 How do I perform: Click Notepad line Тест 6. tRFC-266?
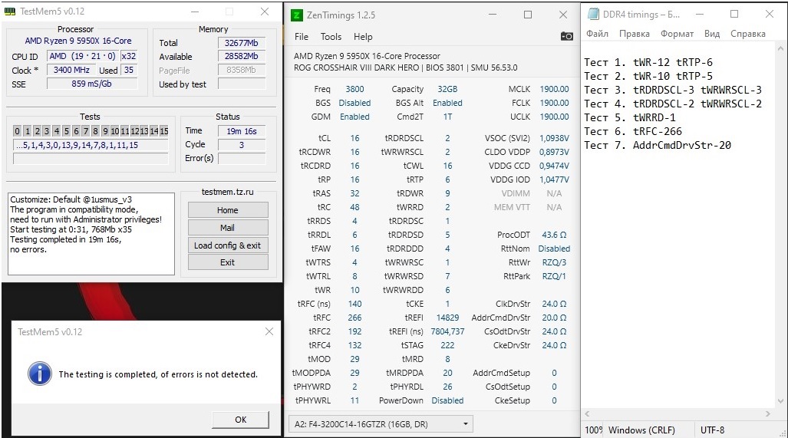(x=633, y=131)
